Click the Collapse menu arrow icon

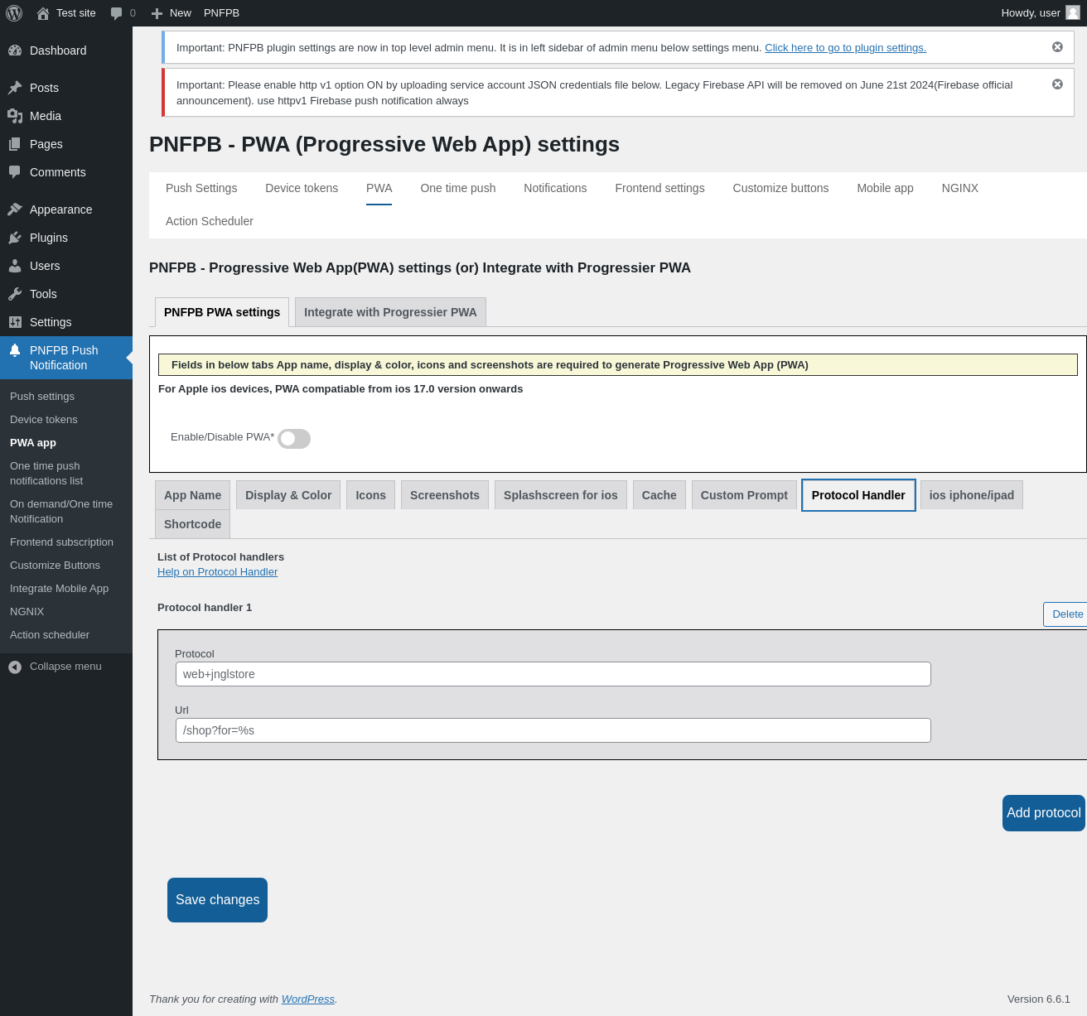tap(15, 667)
